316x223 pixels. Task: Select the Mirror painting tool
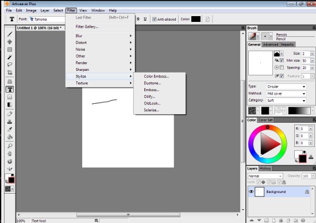click(10, 169)
